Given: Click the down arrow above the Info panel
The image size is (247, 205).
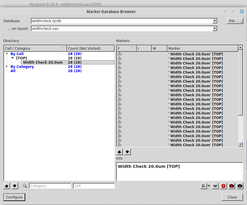Looking at the screenshot, I should click(127, 152).
